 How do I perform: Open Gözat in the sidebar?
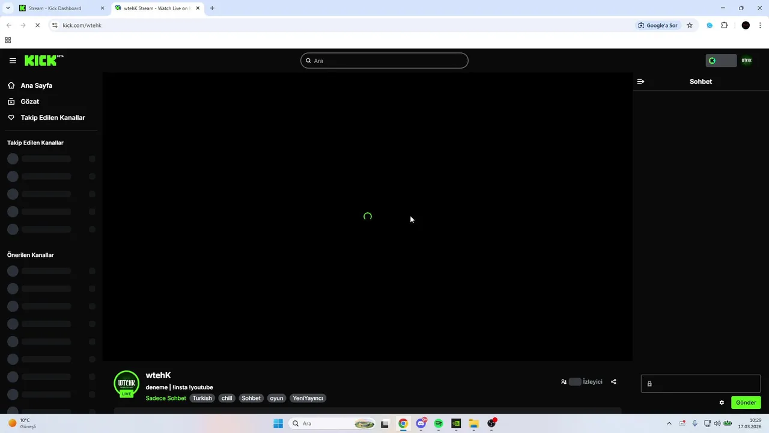click(29, 102)
